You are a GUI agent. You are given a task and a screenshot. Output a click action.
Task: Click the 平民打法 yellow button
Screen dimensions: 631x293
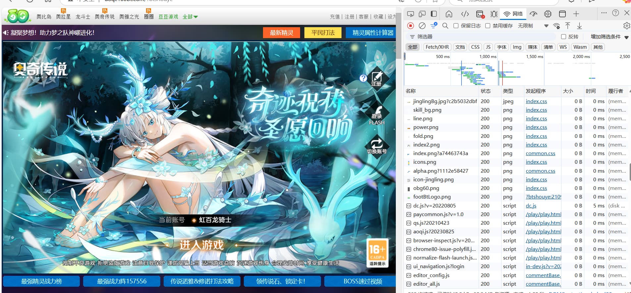(x=323, y=33)
